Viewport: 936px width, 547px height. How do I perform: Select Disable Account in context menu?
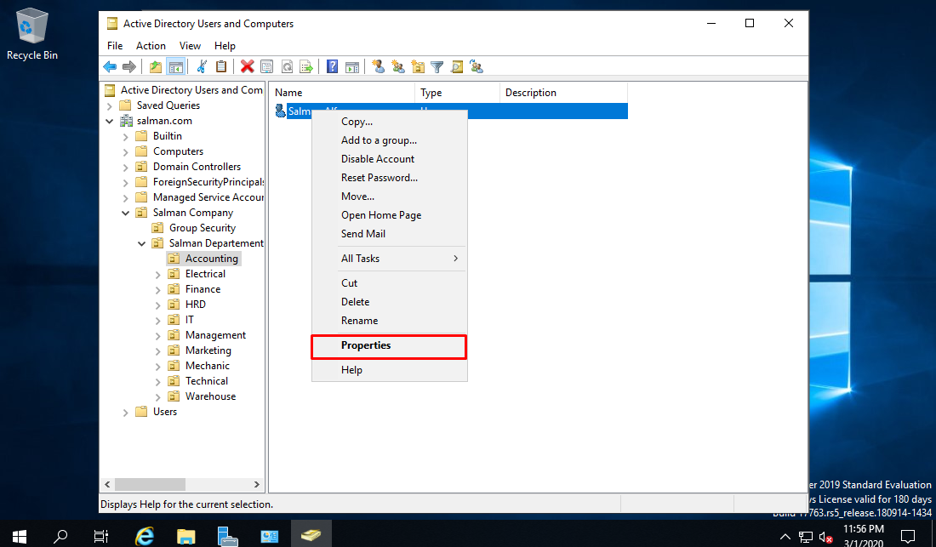pos(389,159)
